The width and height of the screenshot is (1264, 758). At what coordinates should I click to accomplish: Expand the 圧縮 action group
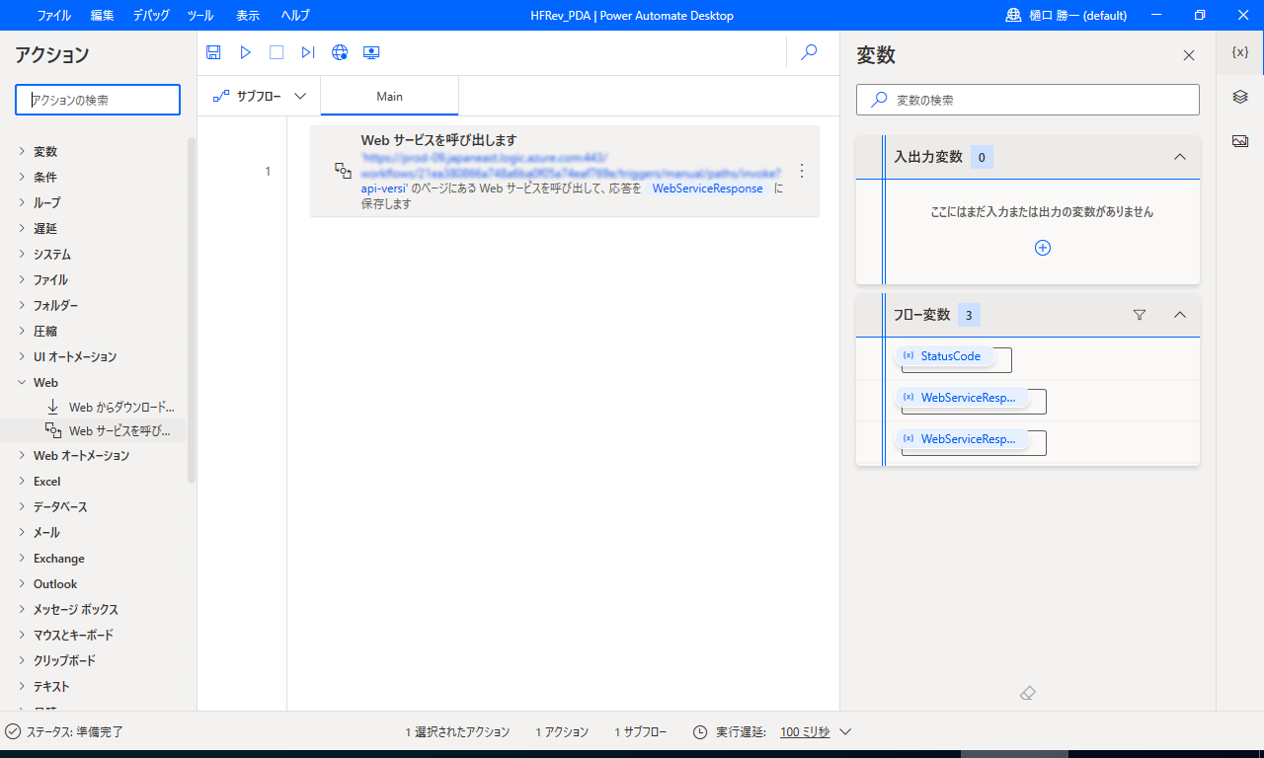pyautogui.click(x=23, y=331)
